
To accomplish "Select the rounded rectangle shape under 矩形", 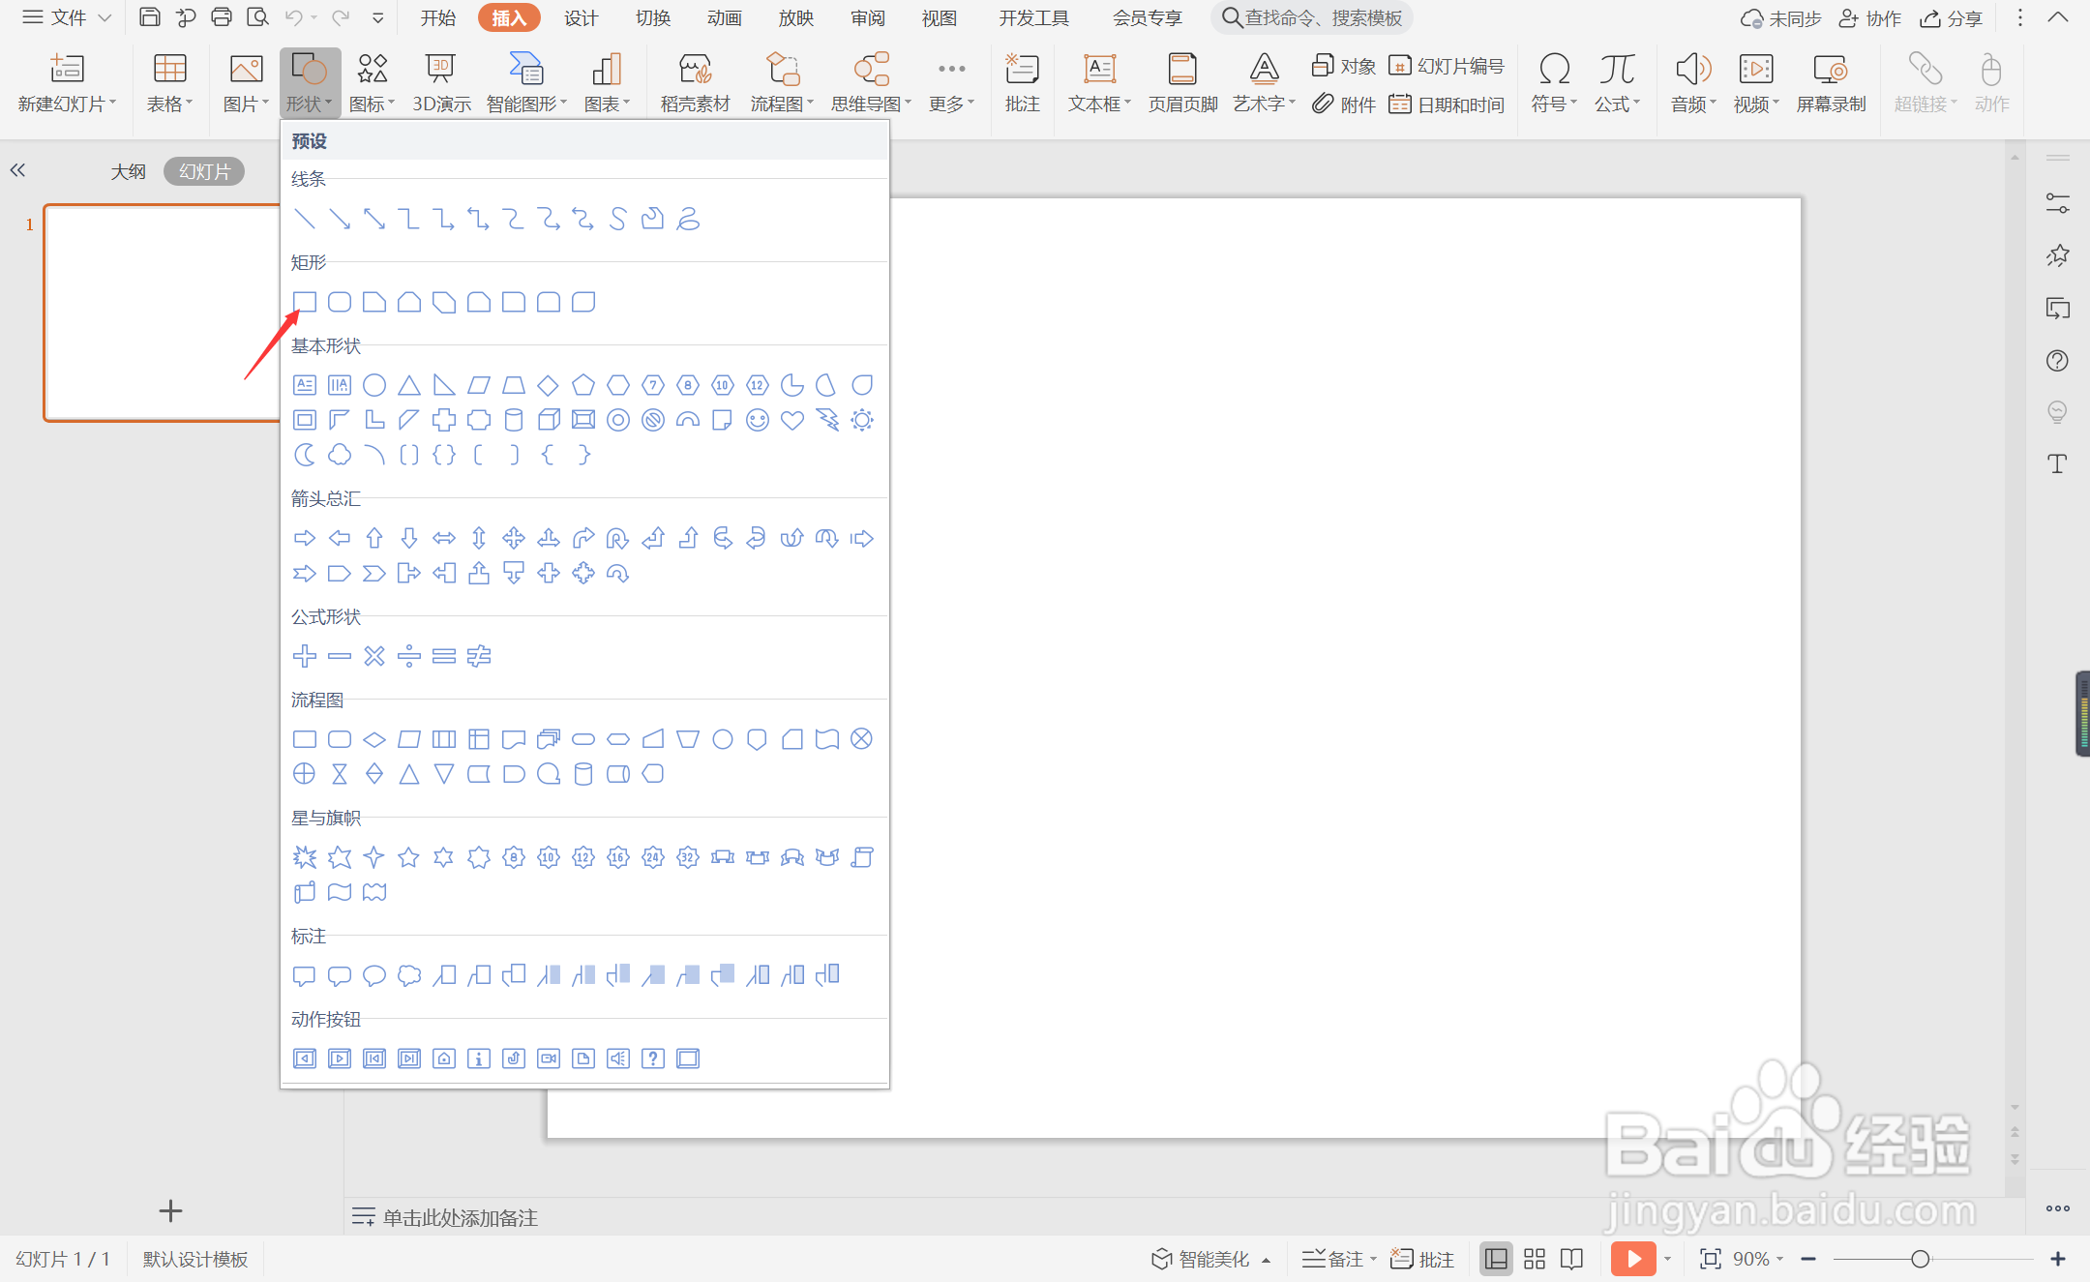I will (340, 302).
